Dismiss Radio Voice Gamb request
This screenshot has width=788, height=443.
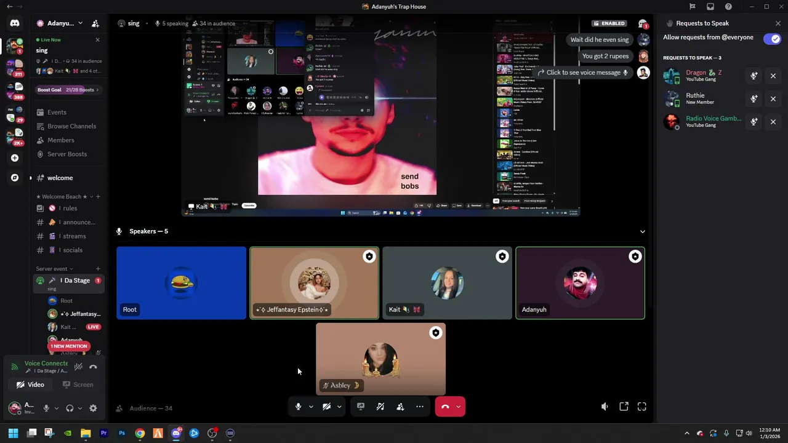click(x=773, y=122)
